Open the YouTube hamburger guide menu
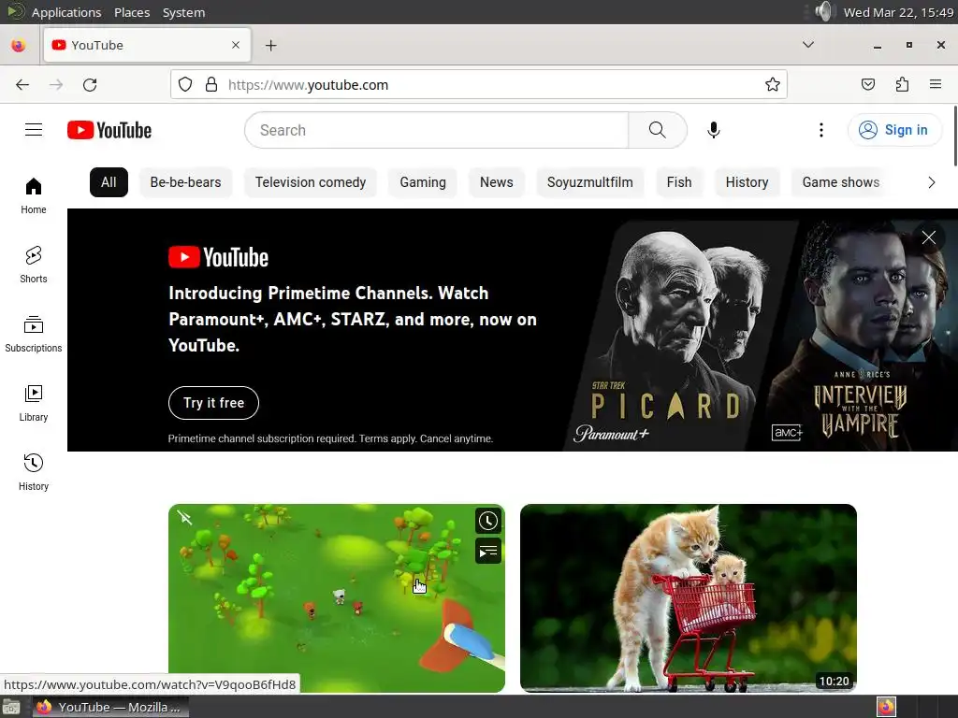Viewport: 958px width, 718px height. [34, 130]
